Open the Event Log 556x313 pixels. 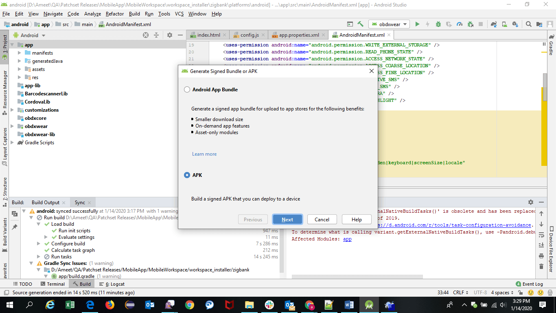pyautogui.click(x=529, y=284)
